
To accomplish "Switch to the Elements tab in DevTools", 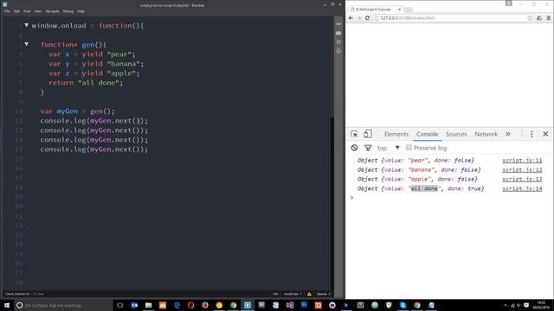I will (396, 134).
